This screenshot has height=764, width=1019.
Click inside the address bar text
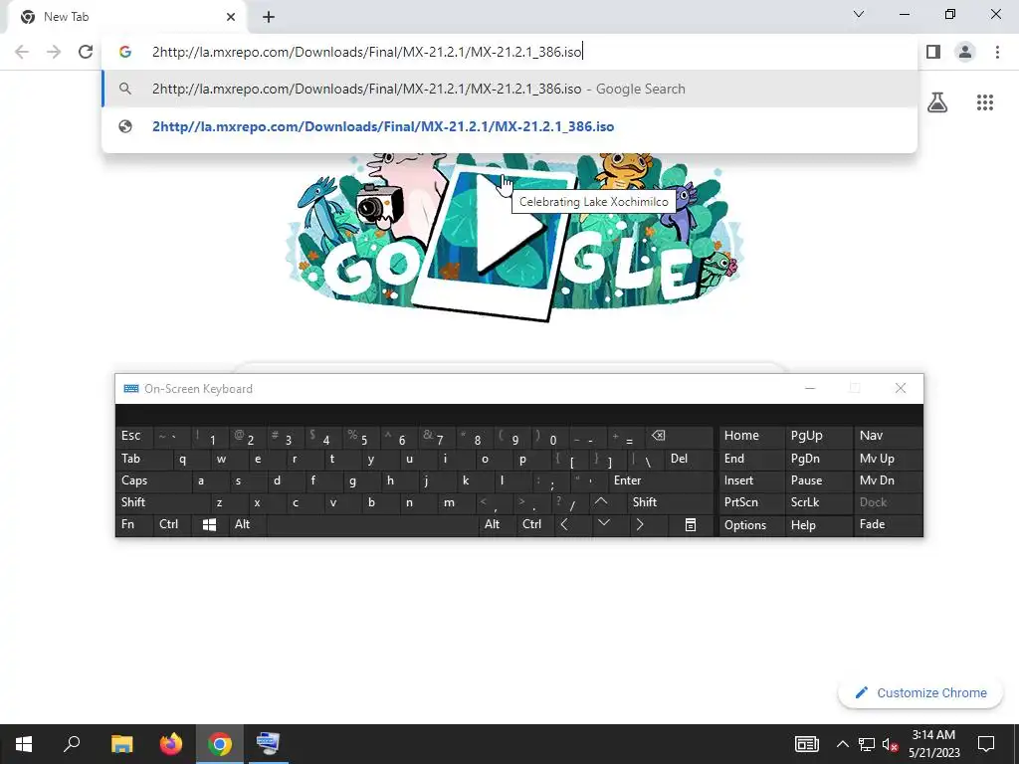[x=367, y=52]
